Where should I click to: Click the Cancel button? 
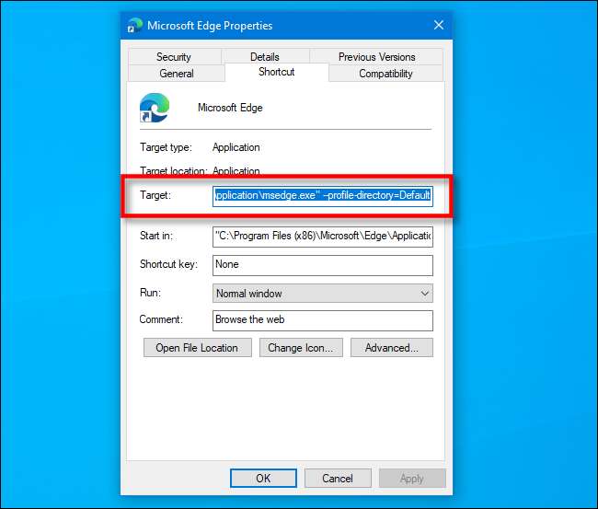pyautogui.click(x=338, y=478)
